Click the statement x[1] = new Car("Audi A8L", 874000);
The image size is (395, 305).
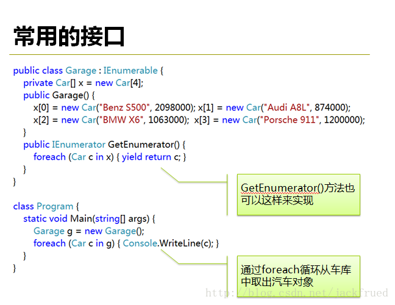[x=274, y=107]
